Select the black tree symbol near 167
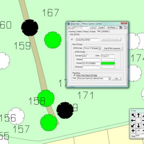Screen dimensions: 144x144 pyautogui.click(x=30, y=28)
